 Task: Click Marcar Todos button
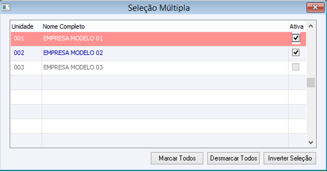pos(177,158)
